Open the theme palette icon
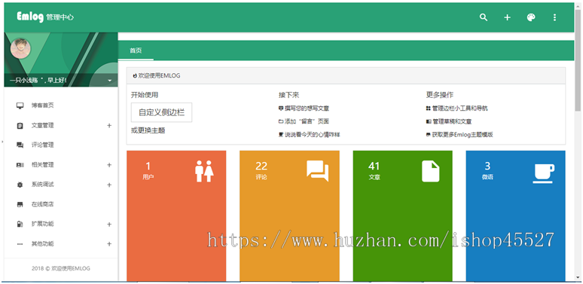The width and height of the screenshot is (583, 284). tap(531, 17)
